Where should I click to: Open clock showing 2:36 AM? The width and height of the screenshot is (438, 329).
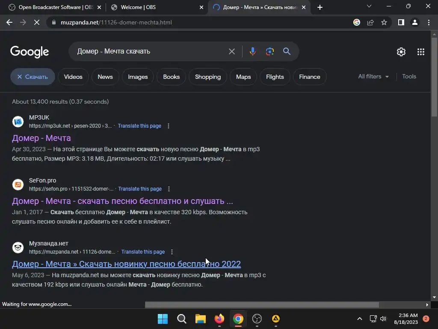[x=406, y=319]
